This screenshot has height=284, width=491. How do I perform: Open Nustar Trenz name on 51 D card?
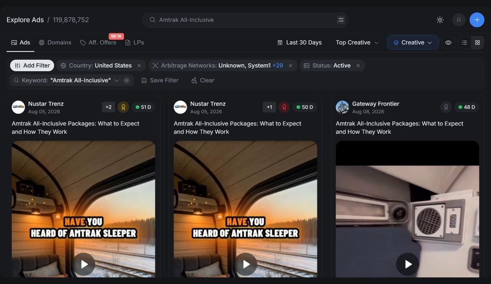tap(46, 104)
